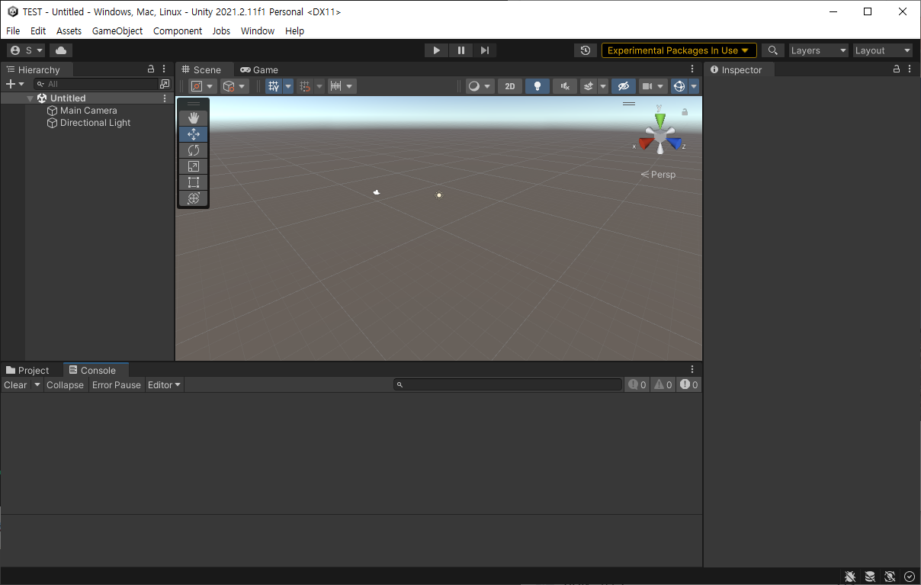921x585 pixels.
Task: Click the search-by-type icon in Hierarchy
Action: click(x=165, y=84)
